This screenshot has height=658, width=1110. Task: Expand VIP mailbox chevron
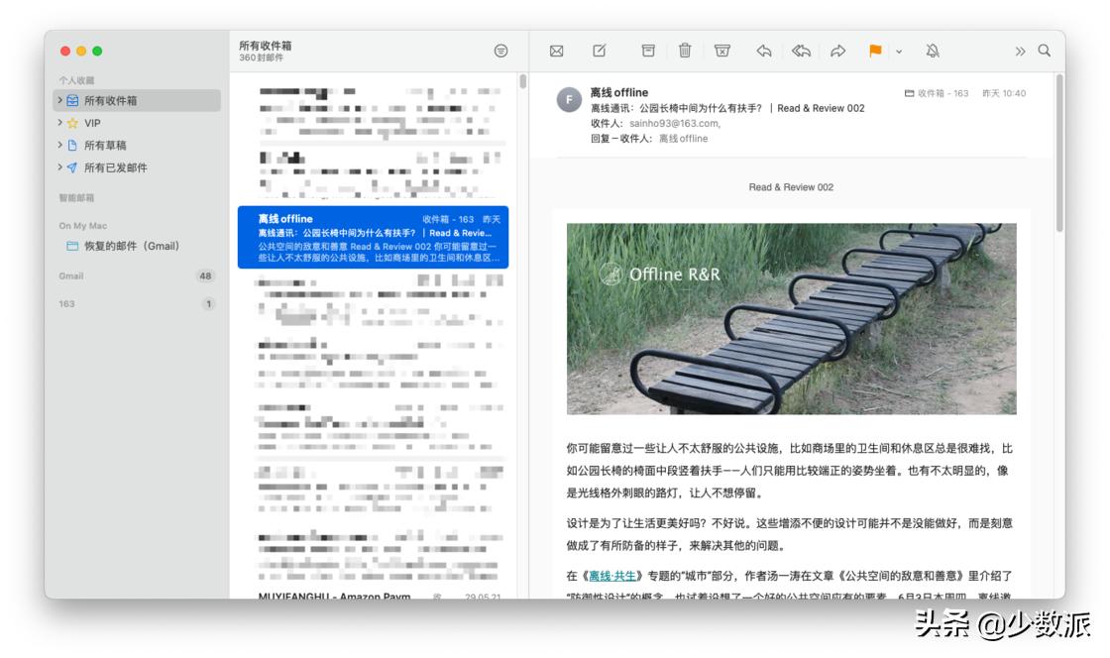coord(59,123)
